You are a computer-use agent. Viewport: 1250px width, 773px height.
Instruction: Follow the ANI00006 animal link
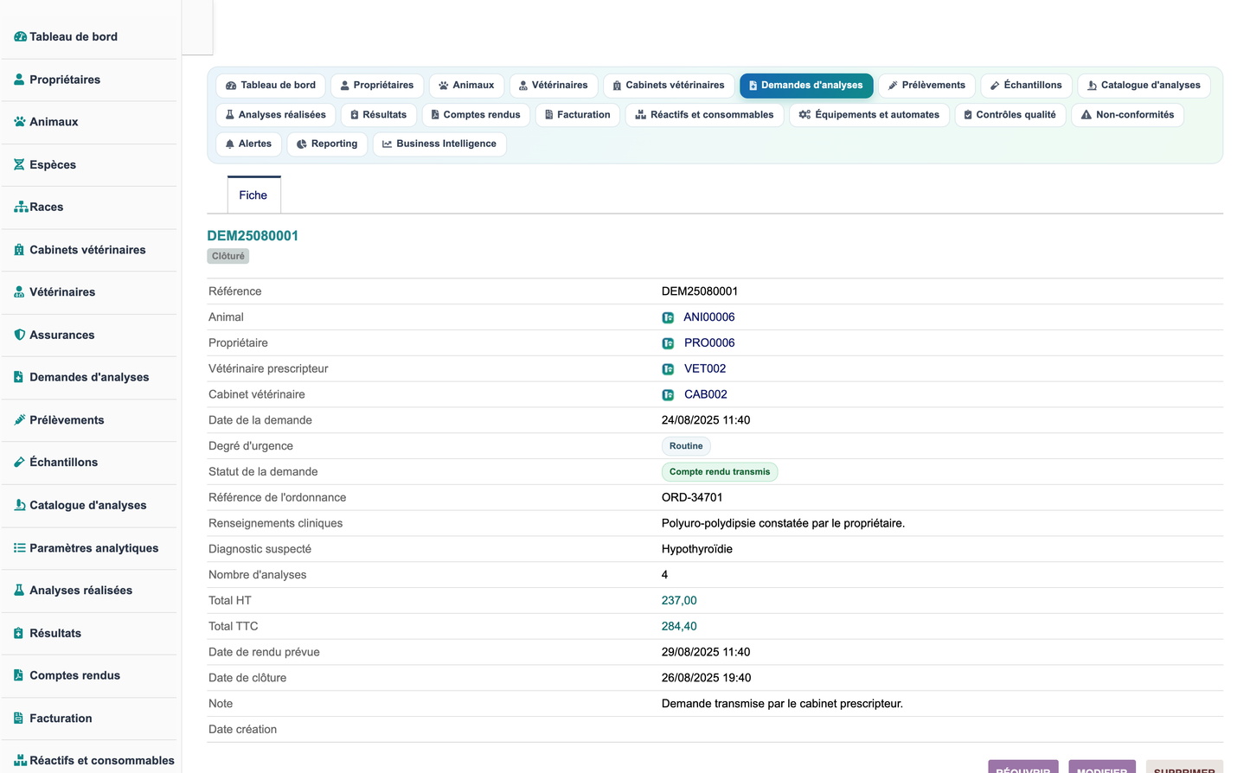click(x=709, y=317)
